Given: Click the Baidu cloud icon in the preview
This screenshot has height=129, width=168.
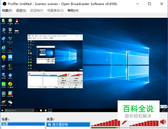Looking at the screenshot, I should [10, 57].
